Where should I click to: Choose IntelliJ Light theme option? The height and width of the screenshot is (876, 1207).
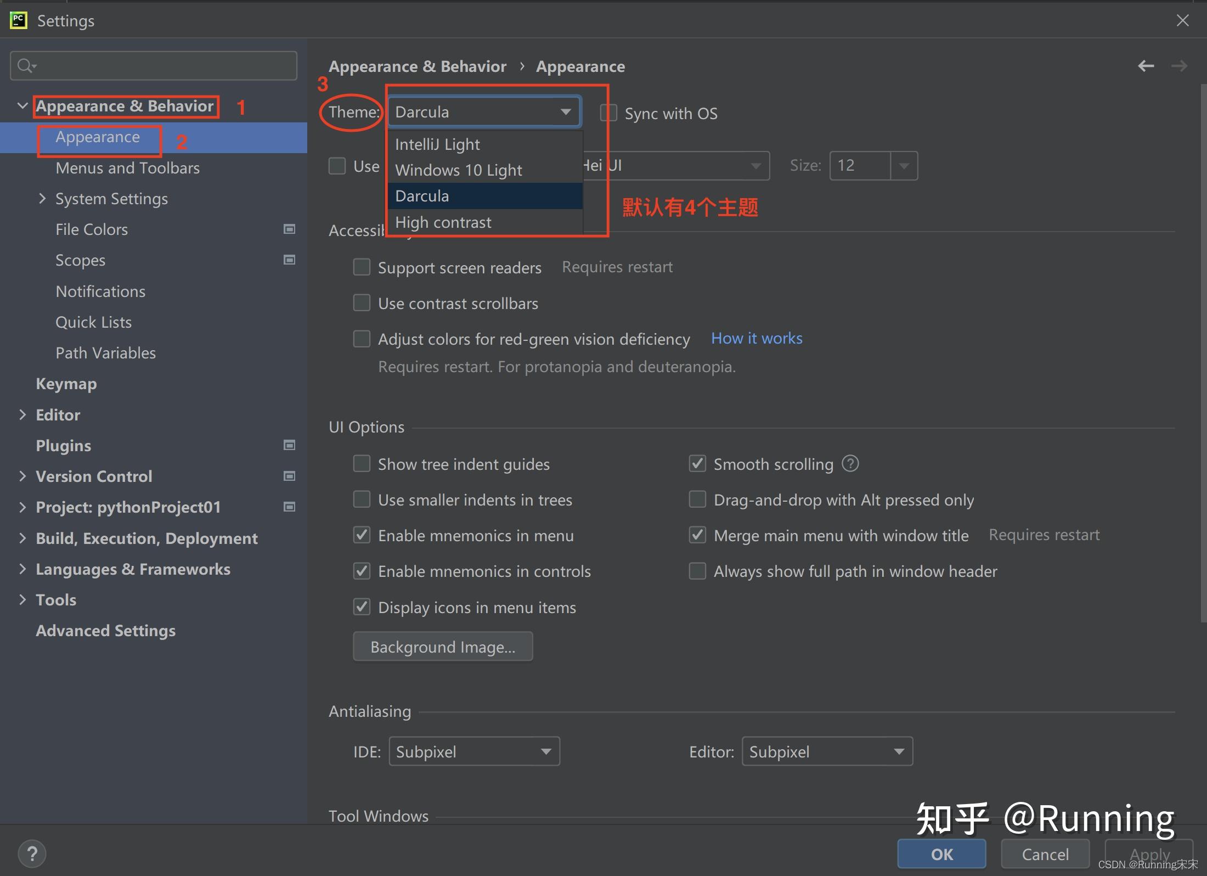click(x=437, y=144)
